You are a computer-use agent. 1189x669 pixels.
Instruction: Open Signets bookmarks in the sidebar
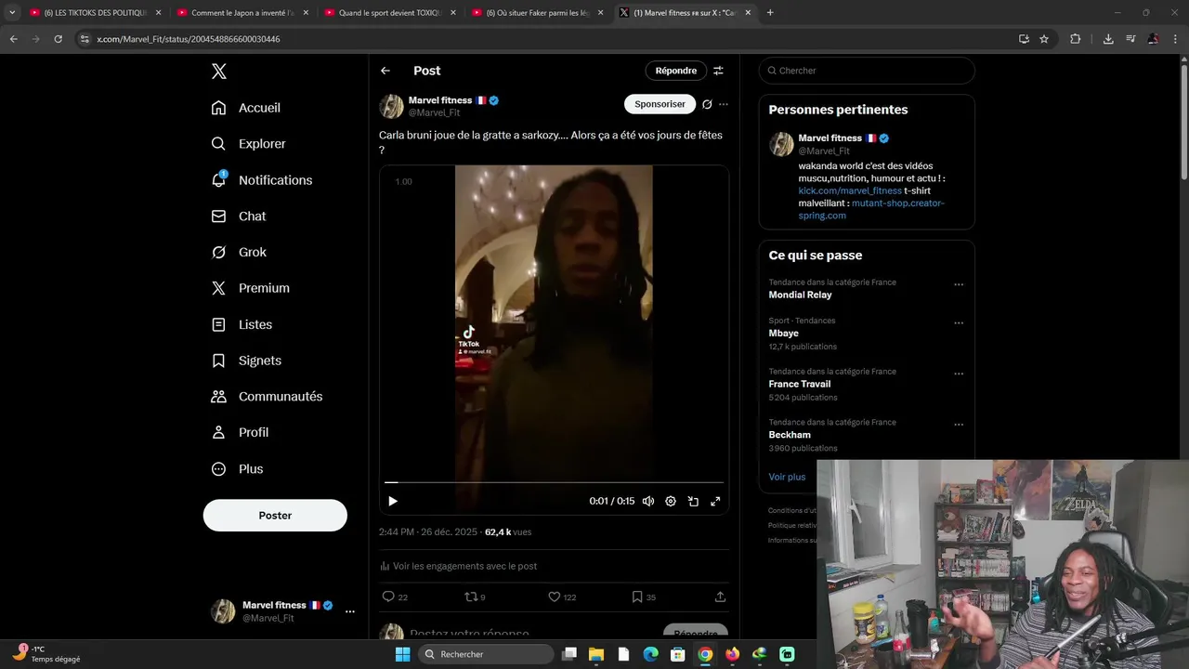[x=246, y=361]
